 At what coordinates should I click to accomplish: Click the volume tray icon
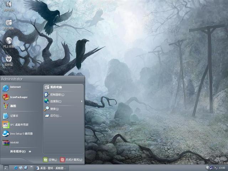(x=215, y=168)
